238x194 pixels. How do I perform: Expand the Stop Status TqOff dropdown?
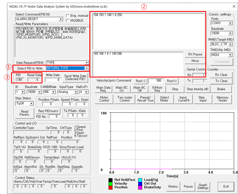31,104
